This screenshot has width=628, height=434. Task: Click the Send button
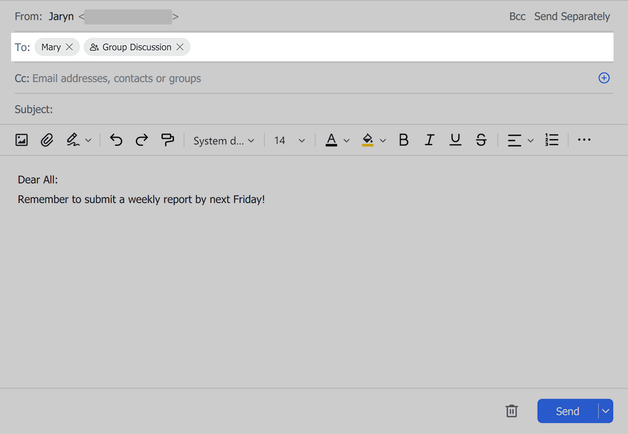[x=567, y=411]
